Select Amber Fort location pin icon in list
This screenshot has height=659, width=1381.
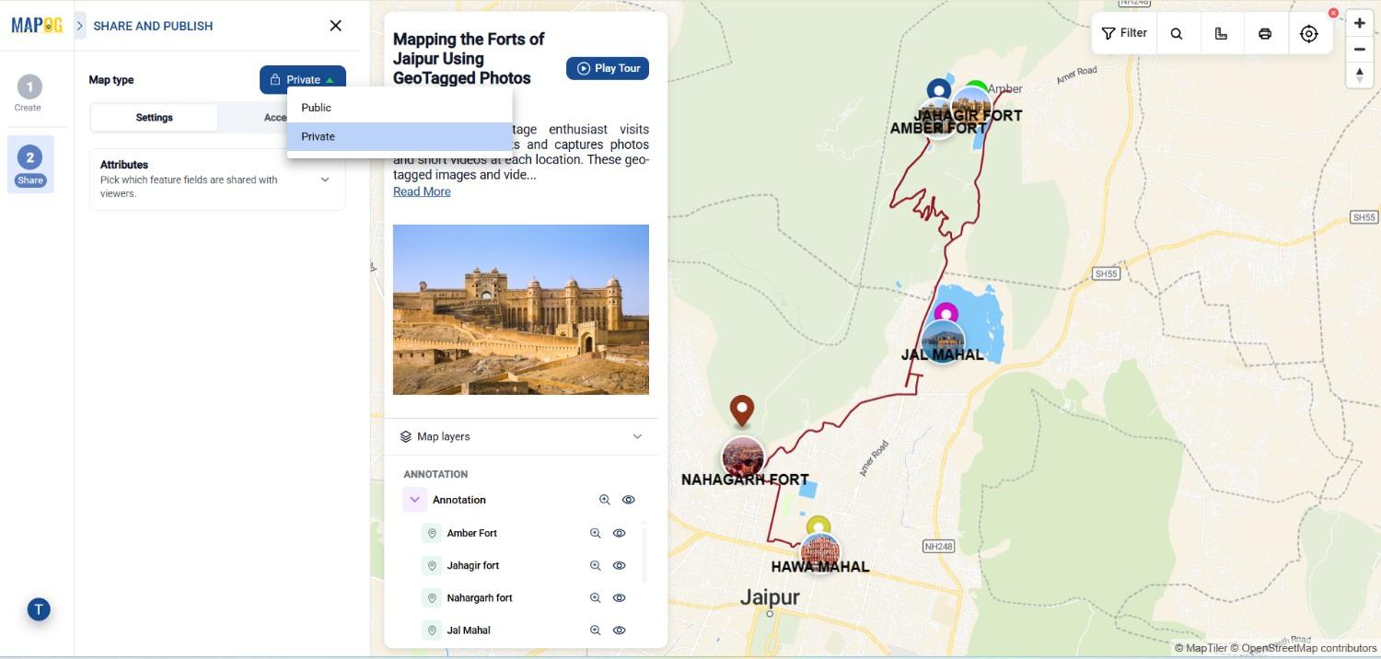(432, 533)
